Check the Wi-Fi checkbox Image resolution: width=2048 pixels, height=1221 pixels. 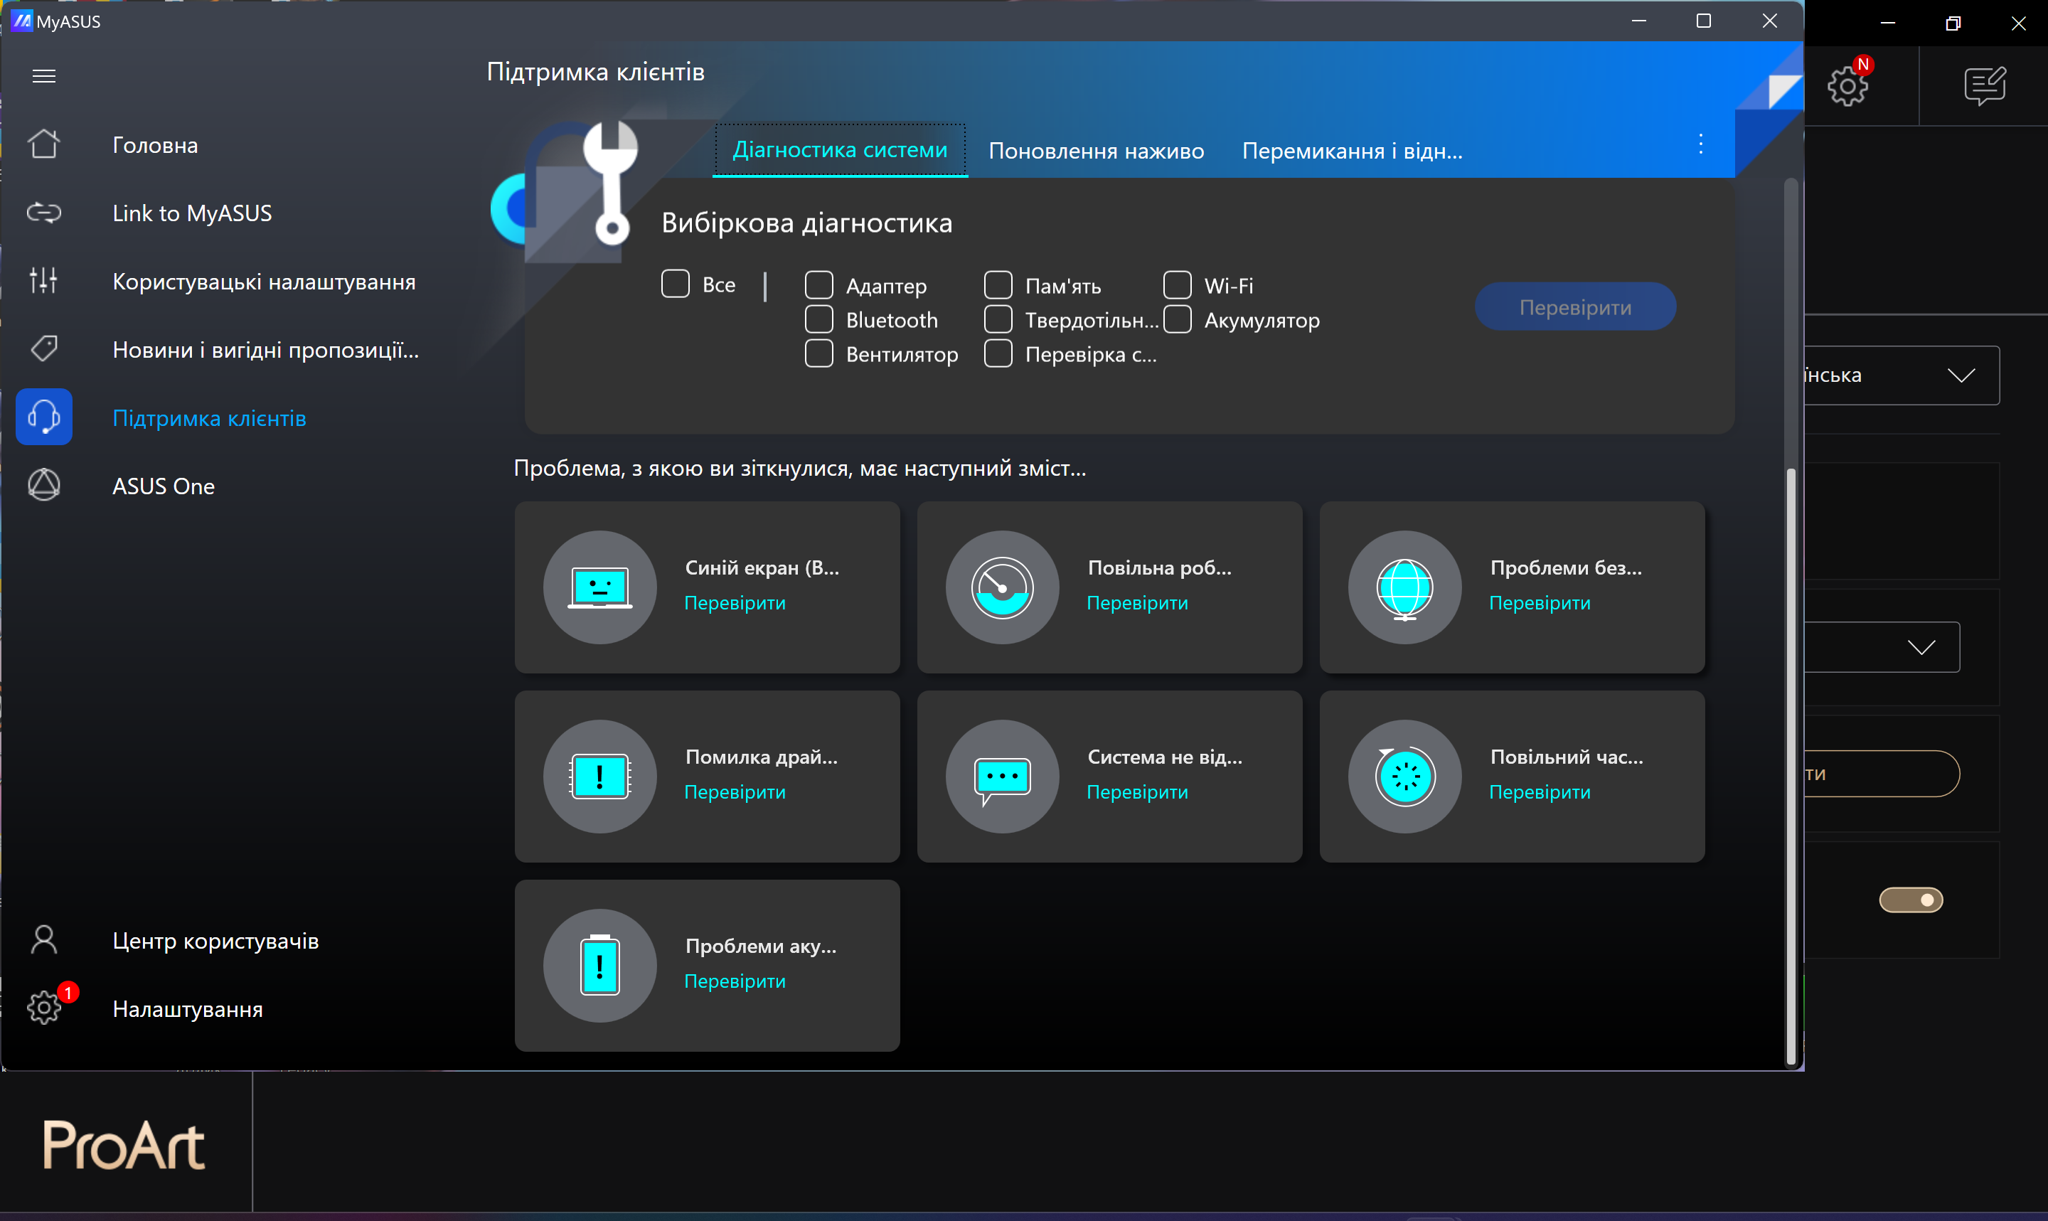[1177, 284]
